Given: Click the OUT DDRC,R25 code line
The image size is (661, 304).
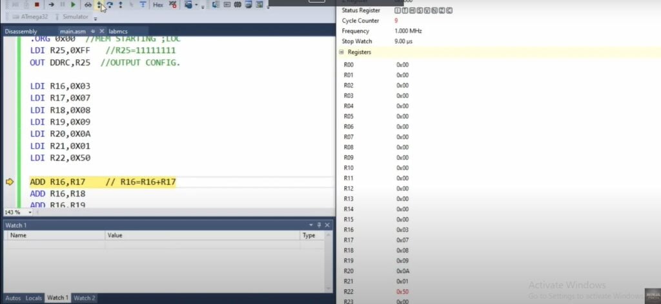Looking at the screenshot, I should click(105, 63).
